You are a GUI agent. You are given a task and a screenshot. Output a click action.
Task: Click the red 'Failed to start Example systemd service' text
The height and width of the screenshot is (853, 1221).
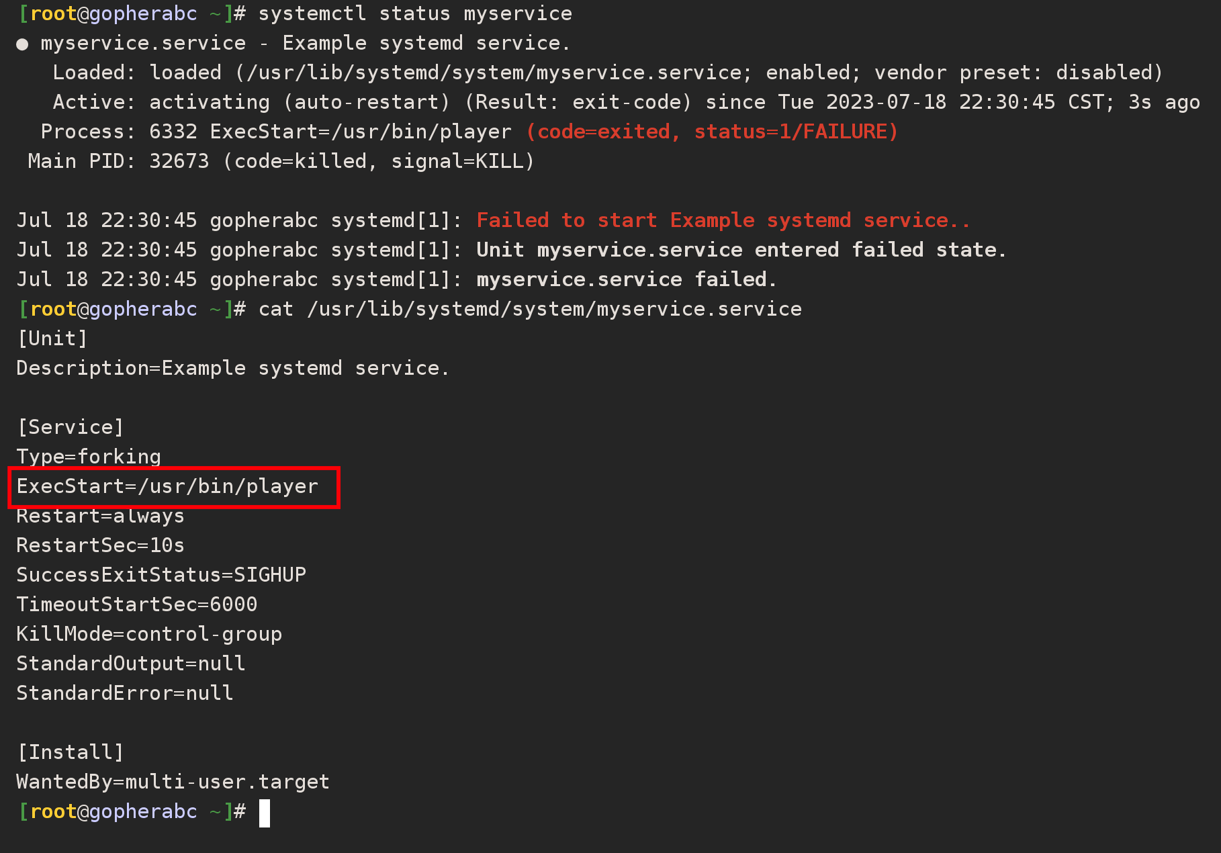pyautogui.click(x=723, y=220)
